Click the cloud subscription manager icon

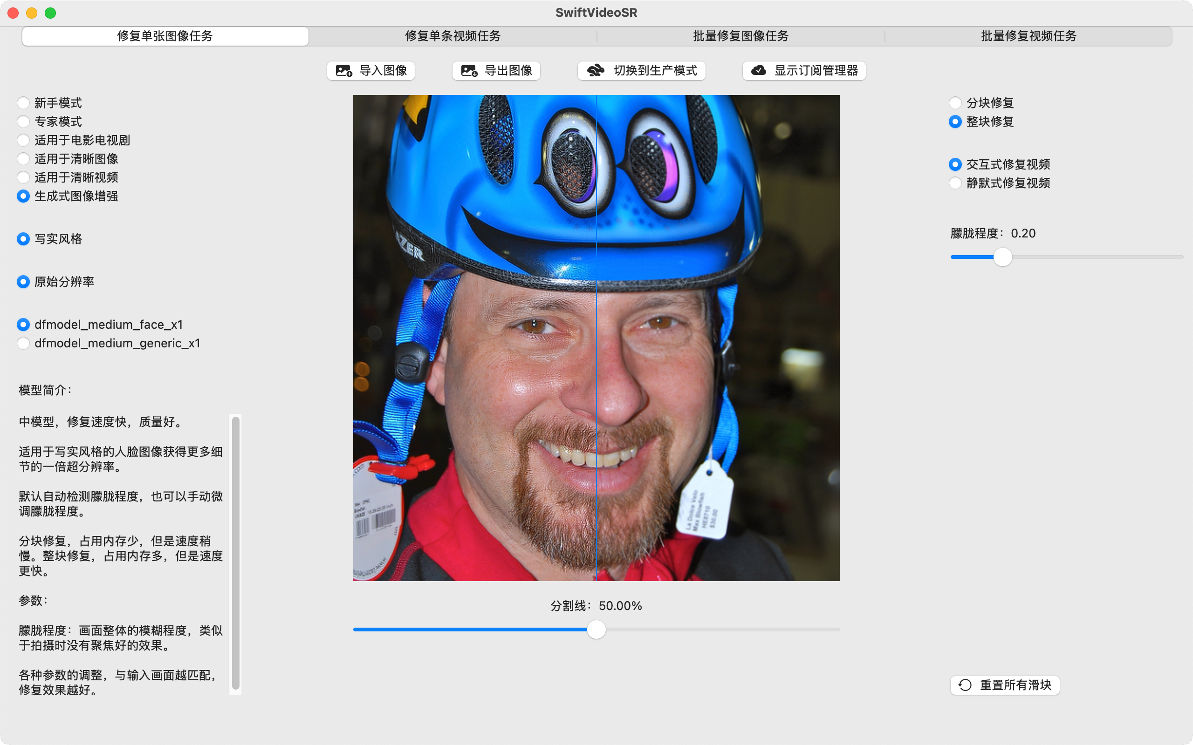758,70
